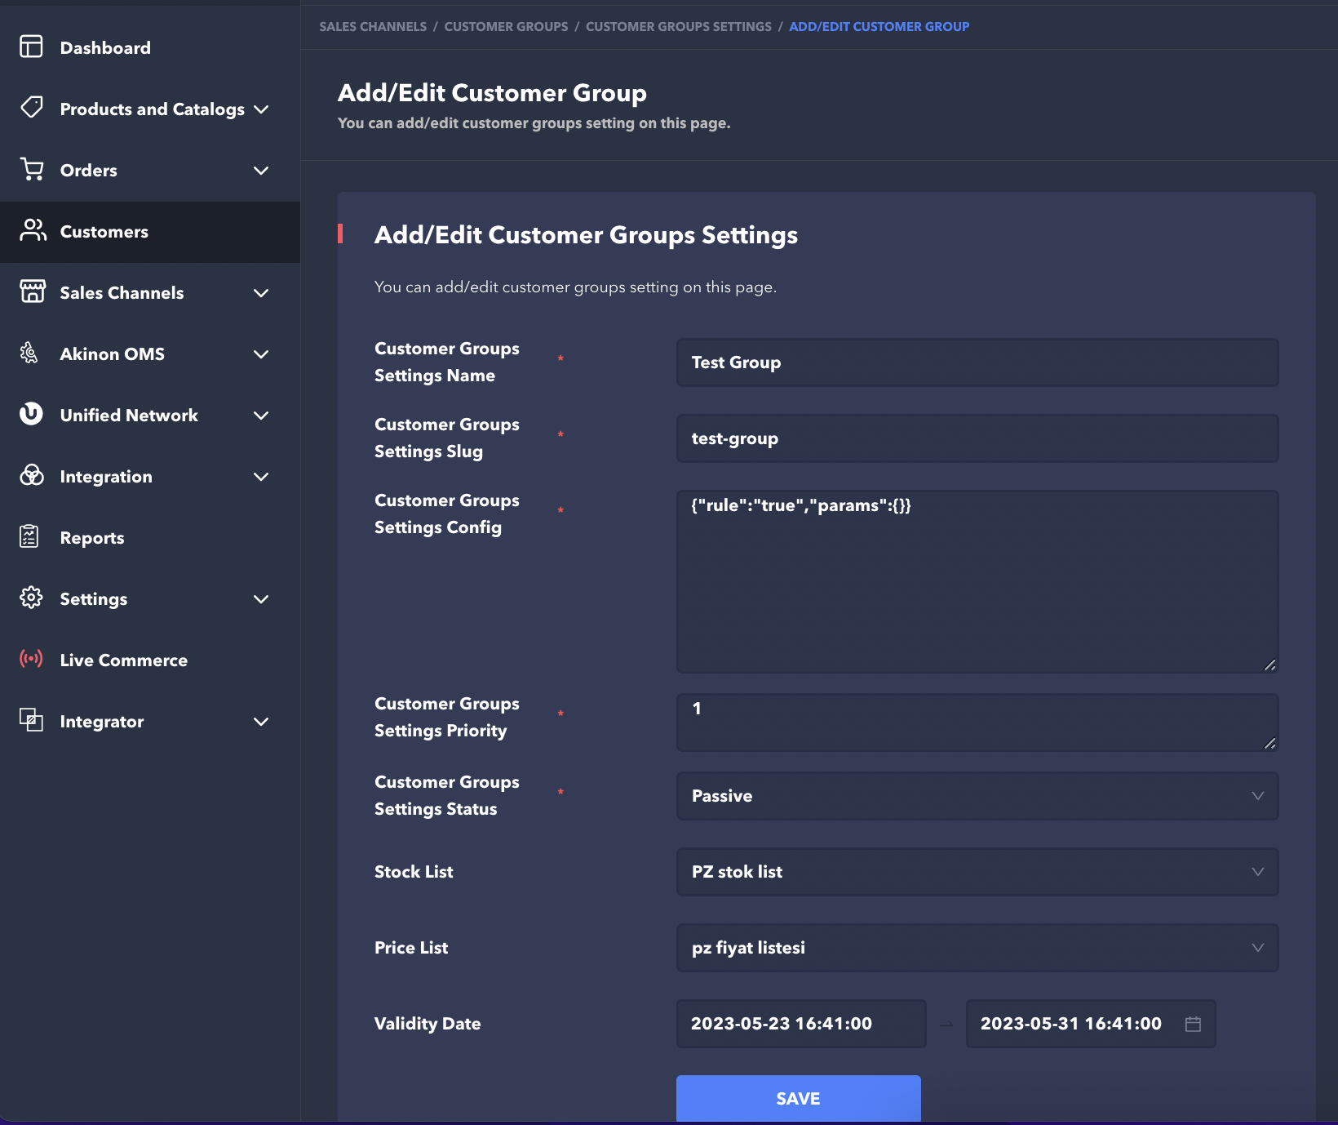This screenshot has width=1338, height=1125.
Task: Click the validity start date field
Action: [800, 1024]
